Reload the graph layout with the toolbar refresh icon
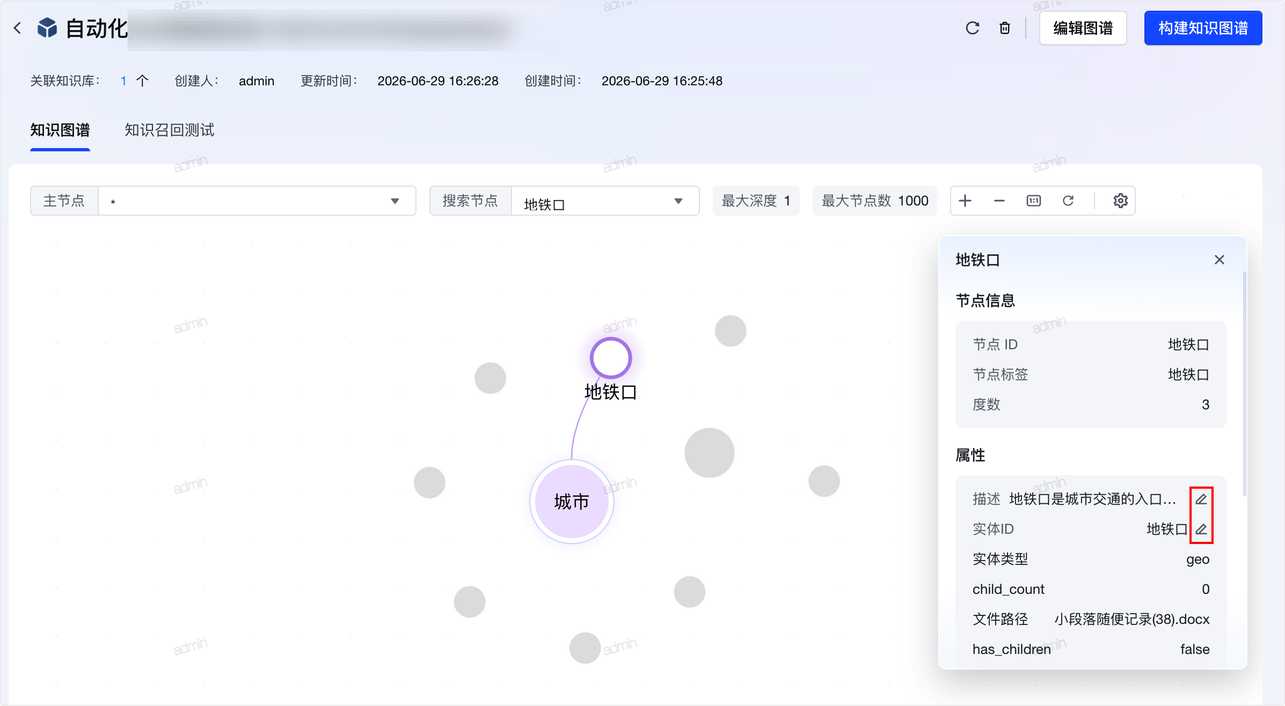1285x706 pixels. [x=1068, y=201]
